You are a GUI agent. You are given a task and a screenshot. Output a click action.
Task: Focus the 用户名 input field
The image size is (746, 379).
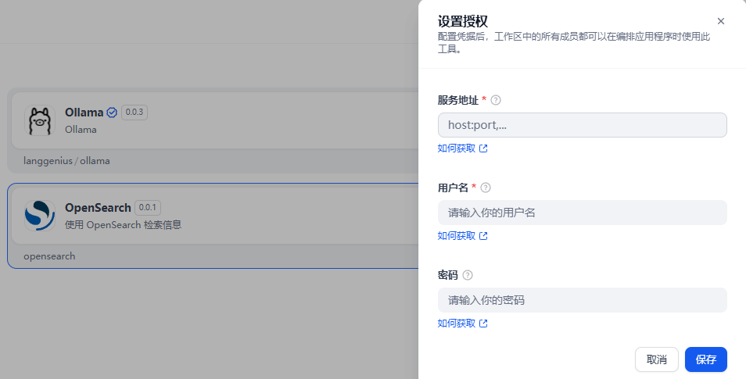(582, 213)
